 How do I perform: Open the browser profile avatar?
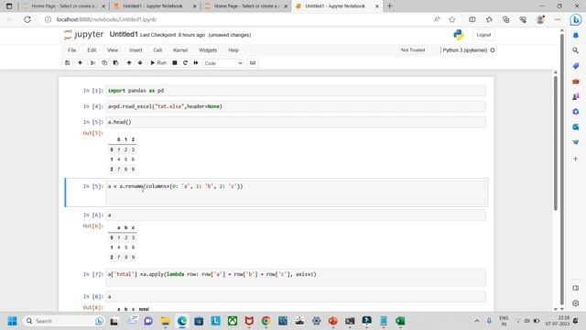click(x=540, y=19)
